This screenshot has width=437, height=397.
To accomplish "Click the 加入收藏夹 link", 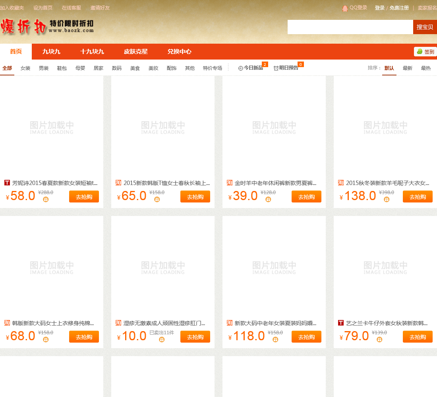I will pyautogui.click(x=12, y=8).
